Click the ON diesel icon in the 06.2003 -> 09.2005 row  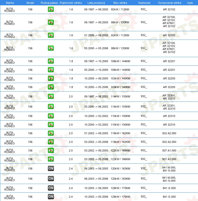click(51, 169)
